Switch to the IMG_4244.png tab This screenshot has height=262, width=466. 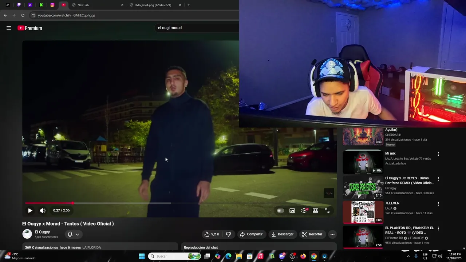tap(155, 5)
